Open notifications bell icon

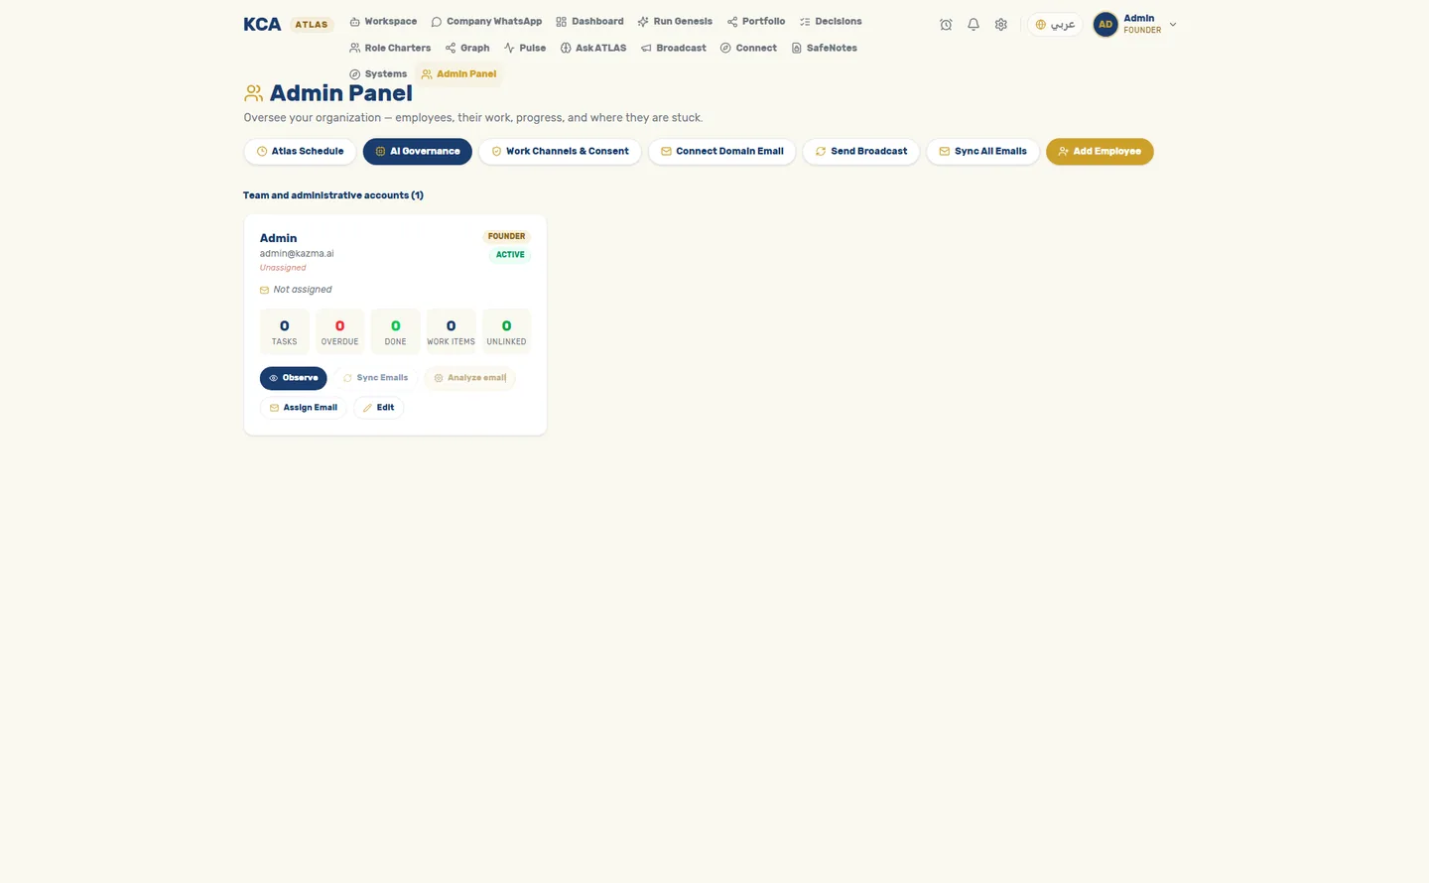pos(974,25)
